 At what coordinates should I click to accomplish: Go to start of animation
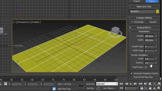(121, 84)
